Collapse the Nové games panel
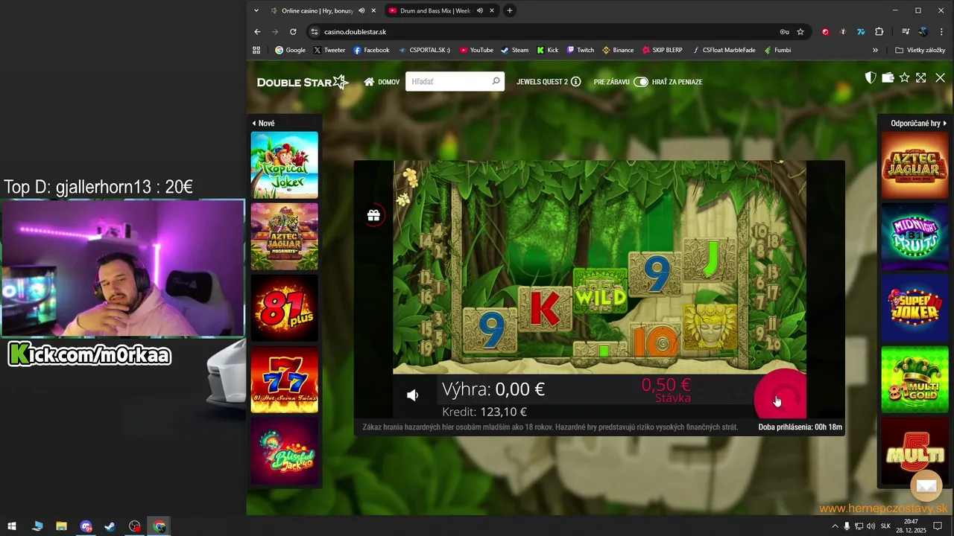Image resolution: width=954 pixels, height=536 pixels. pyautogui.click(x=263, y=124)
